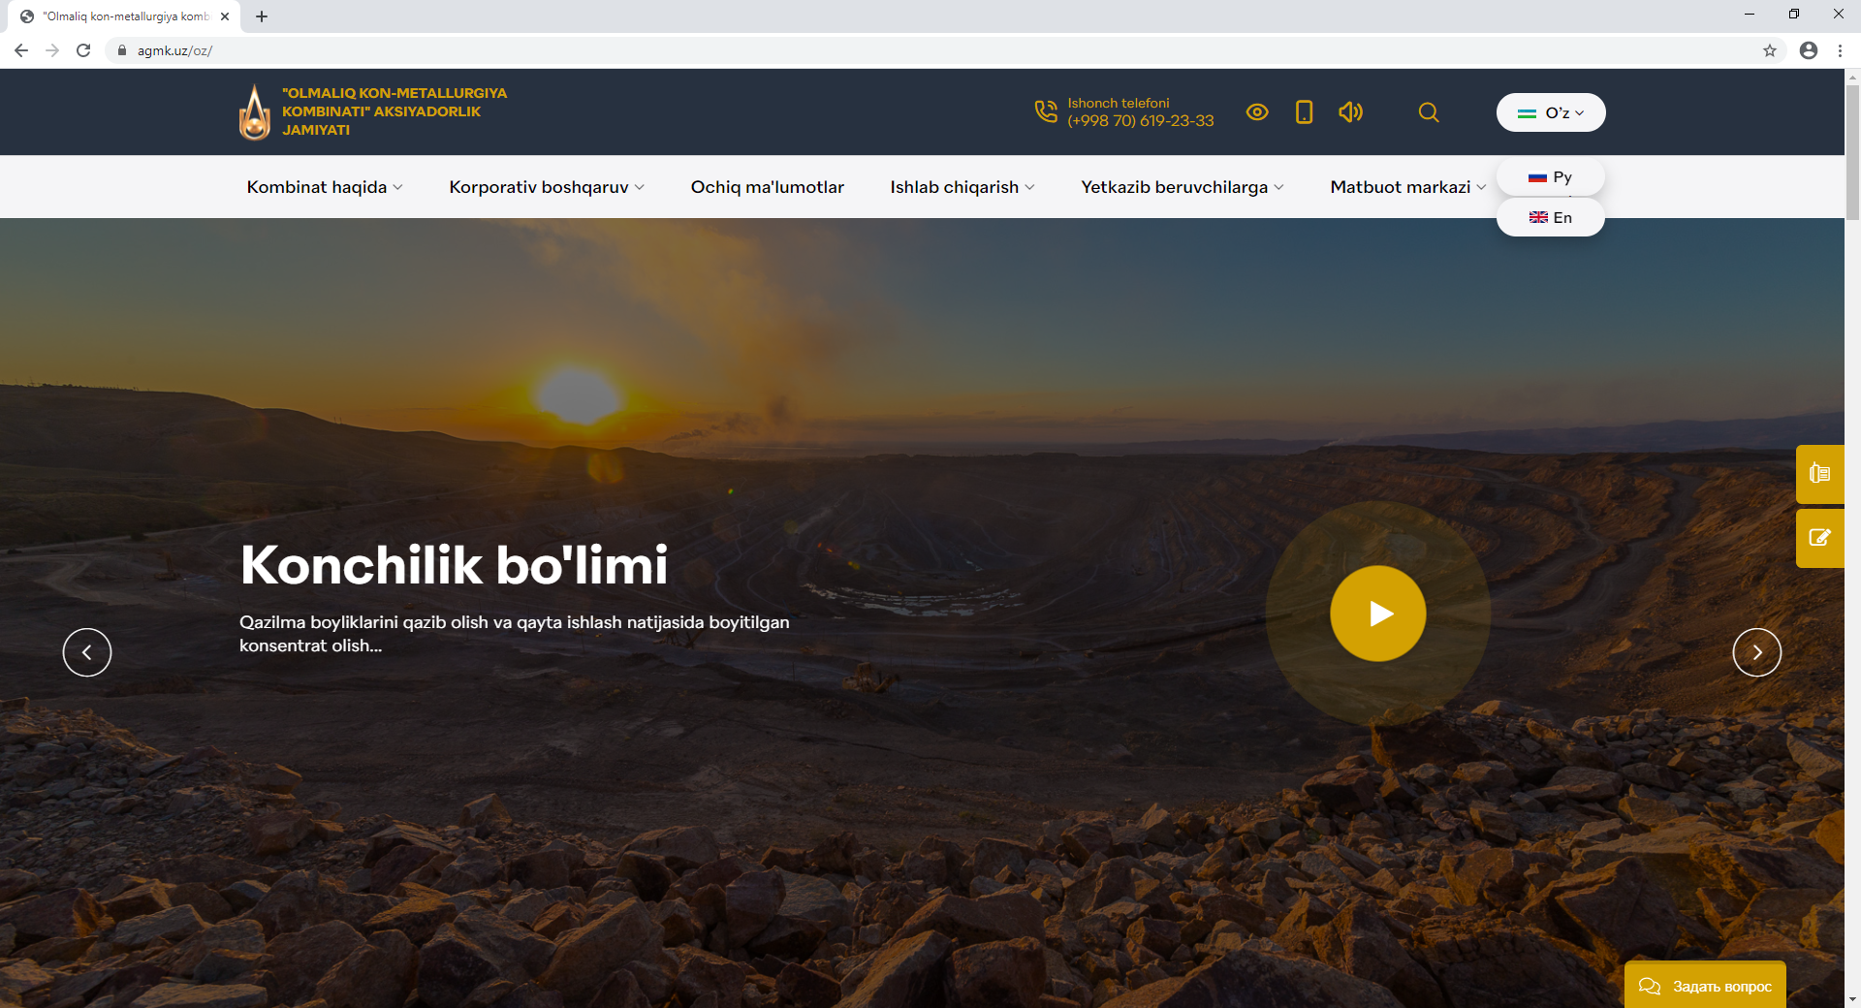Open the yellow edit feedback side widget

(x=1819, y=538)
